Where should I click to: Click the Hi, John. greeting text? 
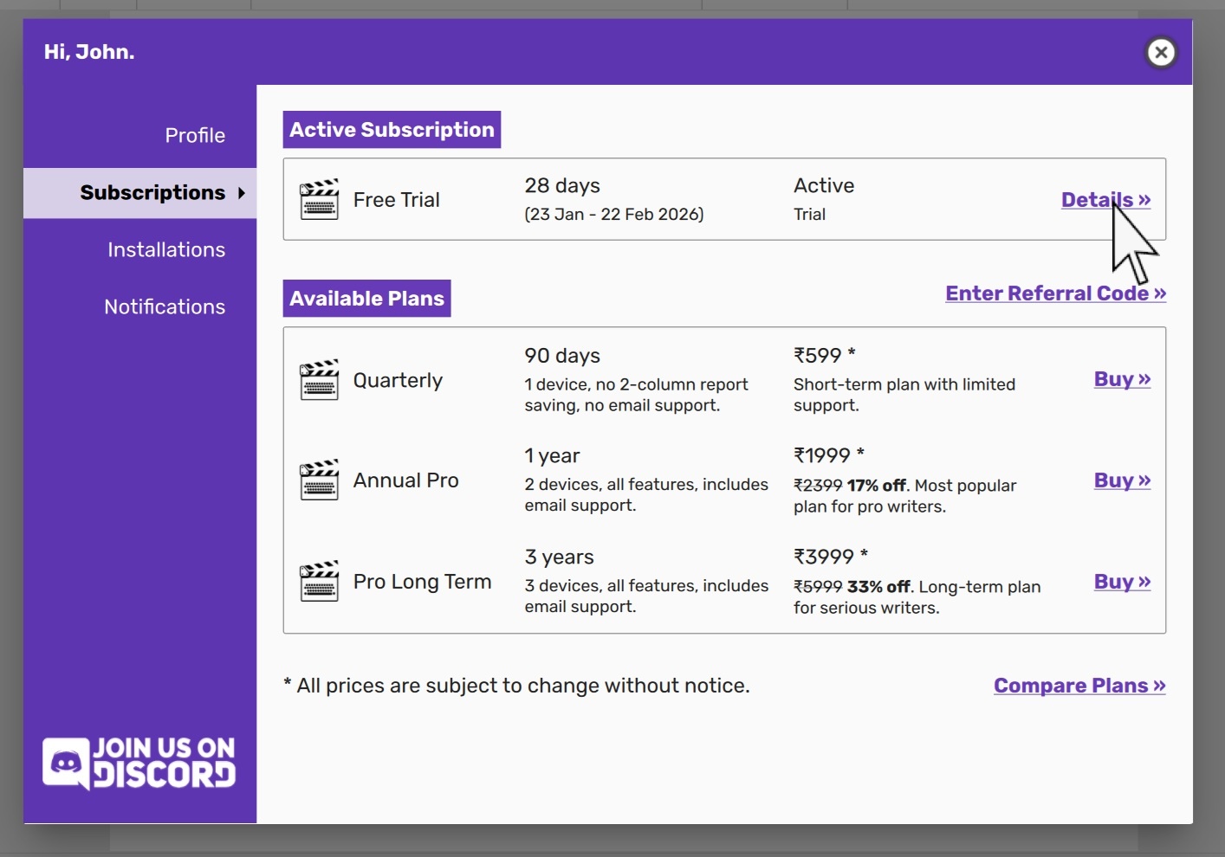click(x=89, y=52)
